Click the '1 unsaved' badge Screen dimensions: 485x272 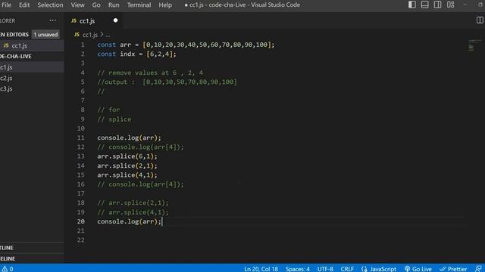[45, 35]
